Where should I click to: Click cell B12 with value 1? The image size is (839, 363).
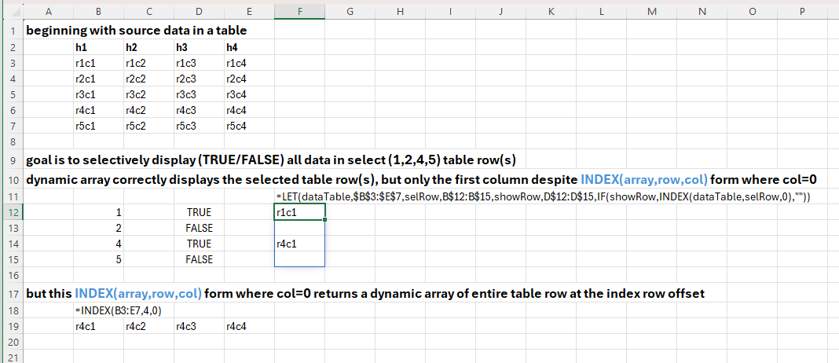[x=99, y=213]
